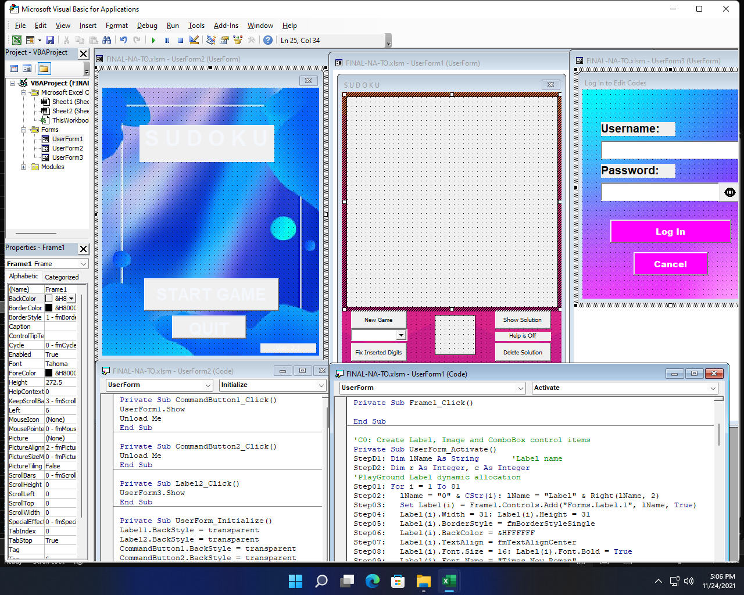Click the Reset (stop) toolbar icon
744x595 pixels.
pos(180,40)
